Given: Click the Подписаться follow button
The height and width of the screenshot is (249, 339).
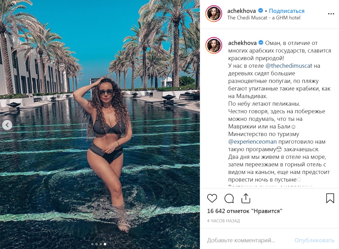Looking at the screenshot, I should [287, 11].
